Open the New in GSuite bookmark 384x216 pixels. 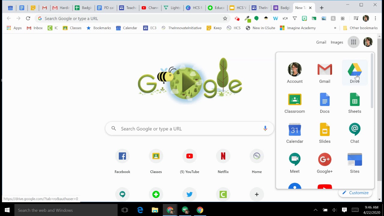260,28
